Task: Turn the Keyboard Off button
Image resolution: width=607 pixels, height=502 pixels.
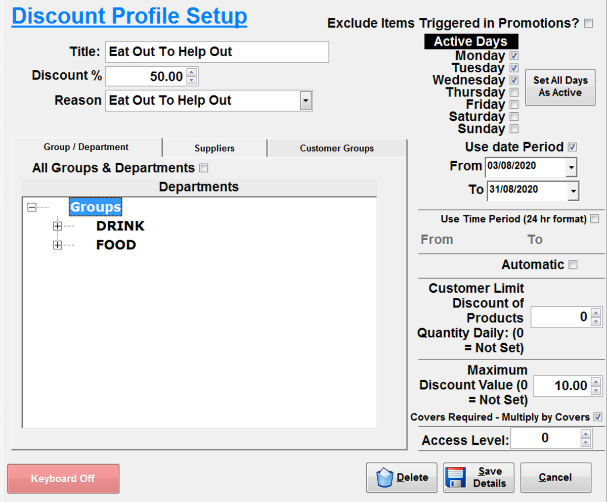Action: point(63,478)
